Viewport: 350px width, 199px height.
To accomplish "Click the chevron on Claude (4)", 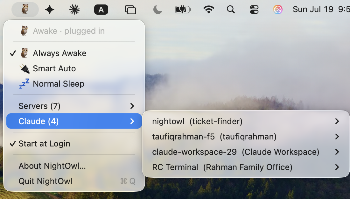I will pyautogui.click(x=132, y=121).
